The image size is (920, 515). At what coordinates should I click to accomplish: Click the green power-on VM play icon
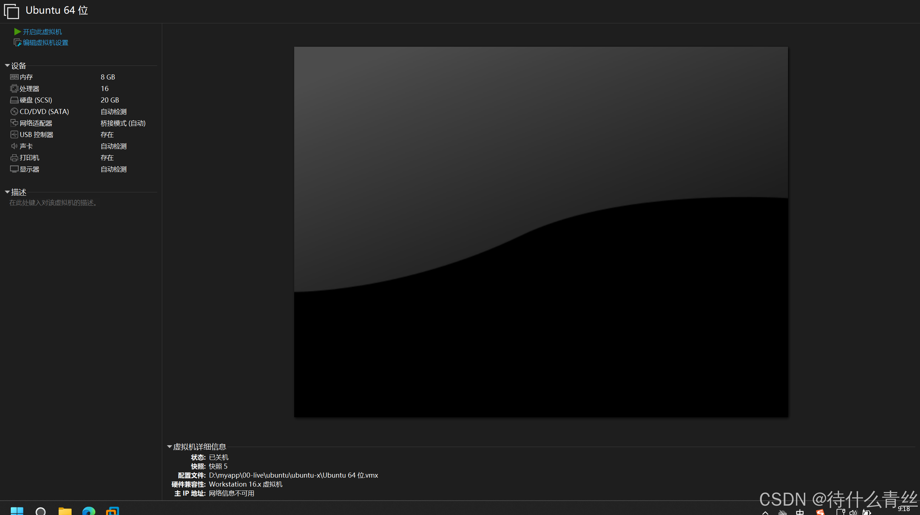point(17,32)
